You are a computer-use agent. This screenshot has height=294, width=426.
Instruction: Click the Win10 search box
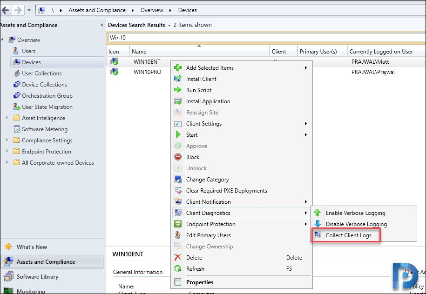pos(267,38)
